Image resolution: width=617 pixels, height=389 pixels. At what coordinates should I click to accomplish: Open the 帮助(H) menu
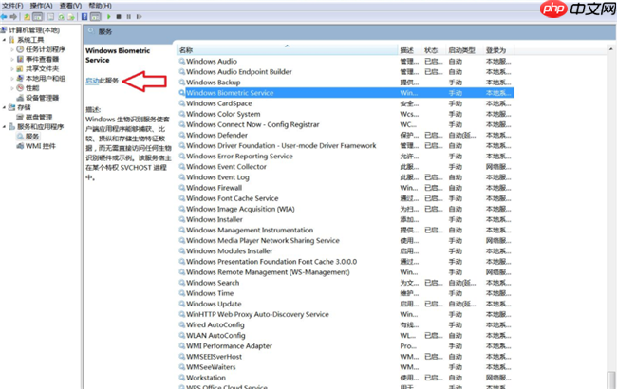pos(100,6)
